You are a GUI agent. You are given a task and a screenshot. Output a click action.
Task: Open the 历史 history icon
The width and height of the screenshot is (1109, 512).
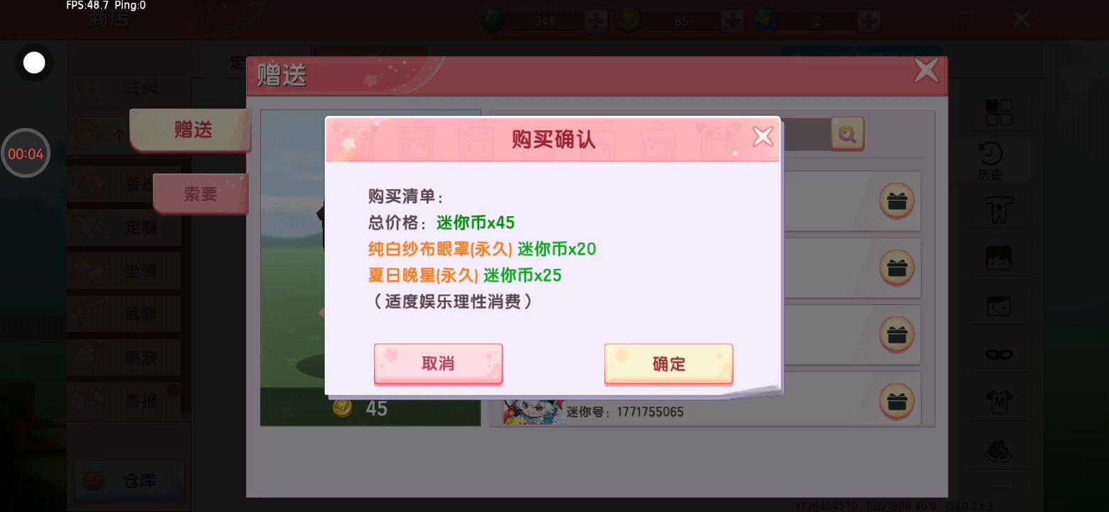[990, 161]
